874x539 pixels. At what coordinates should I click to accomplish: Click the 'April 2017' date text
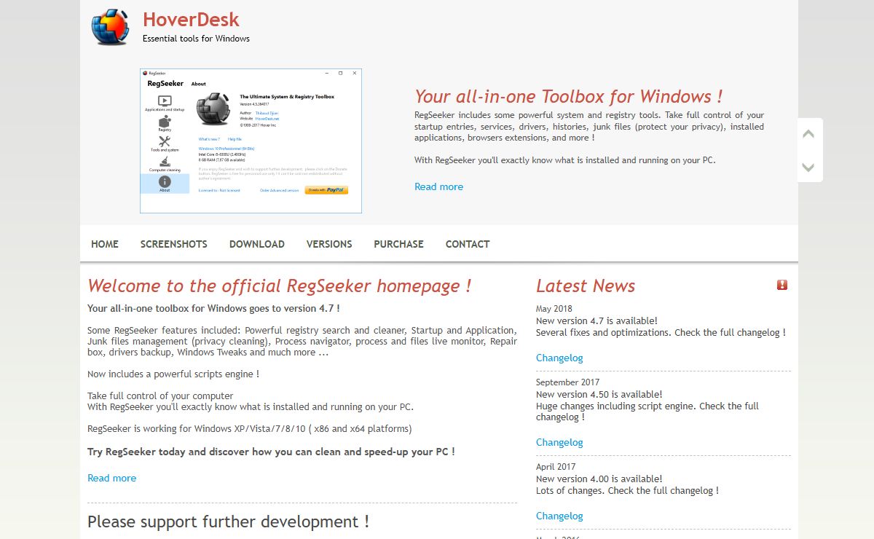pos(556,467)
